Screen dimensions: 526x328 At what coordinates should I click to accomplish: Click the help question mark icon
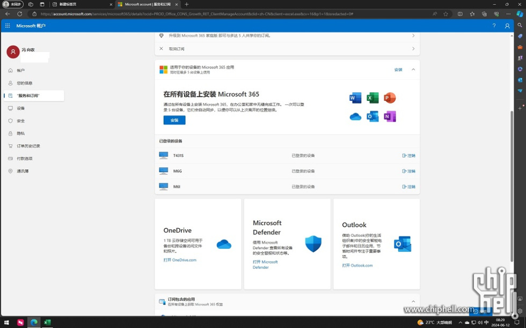coord(494,26)
